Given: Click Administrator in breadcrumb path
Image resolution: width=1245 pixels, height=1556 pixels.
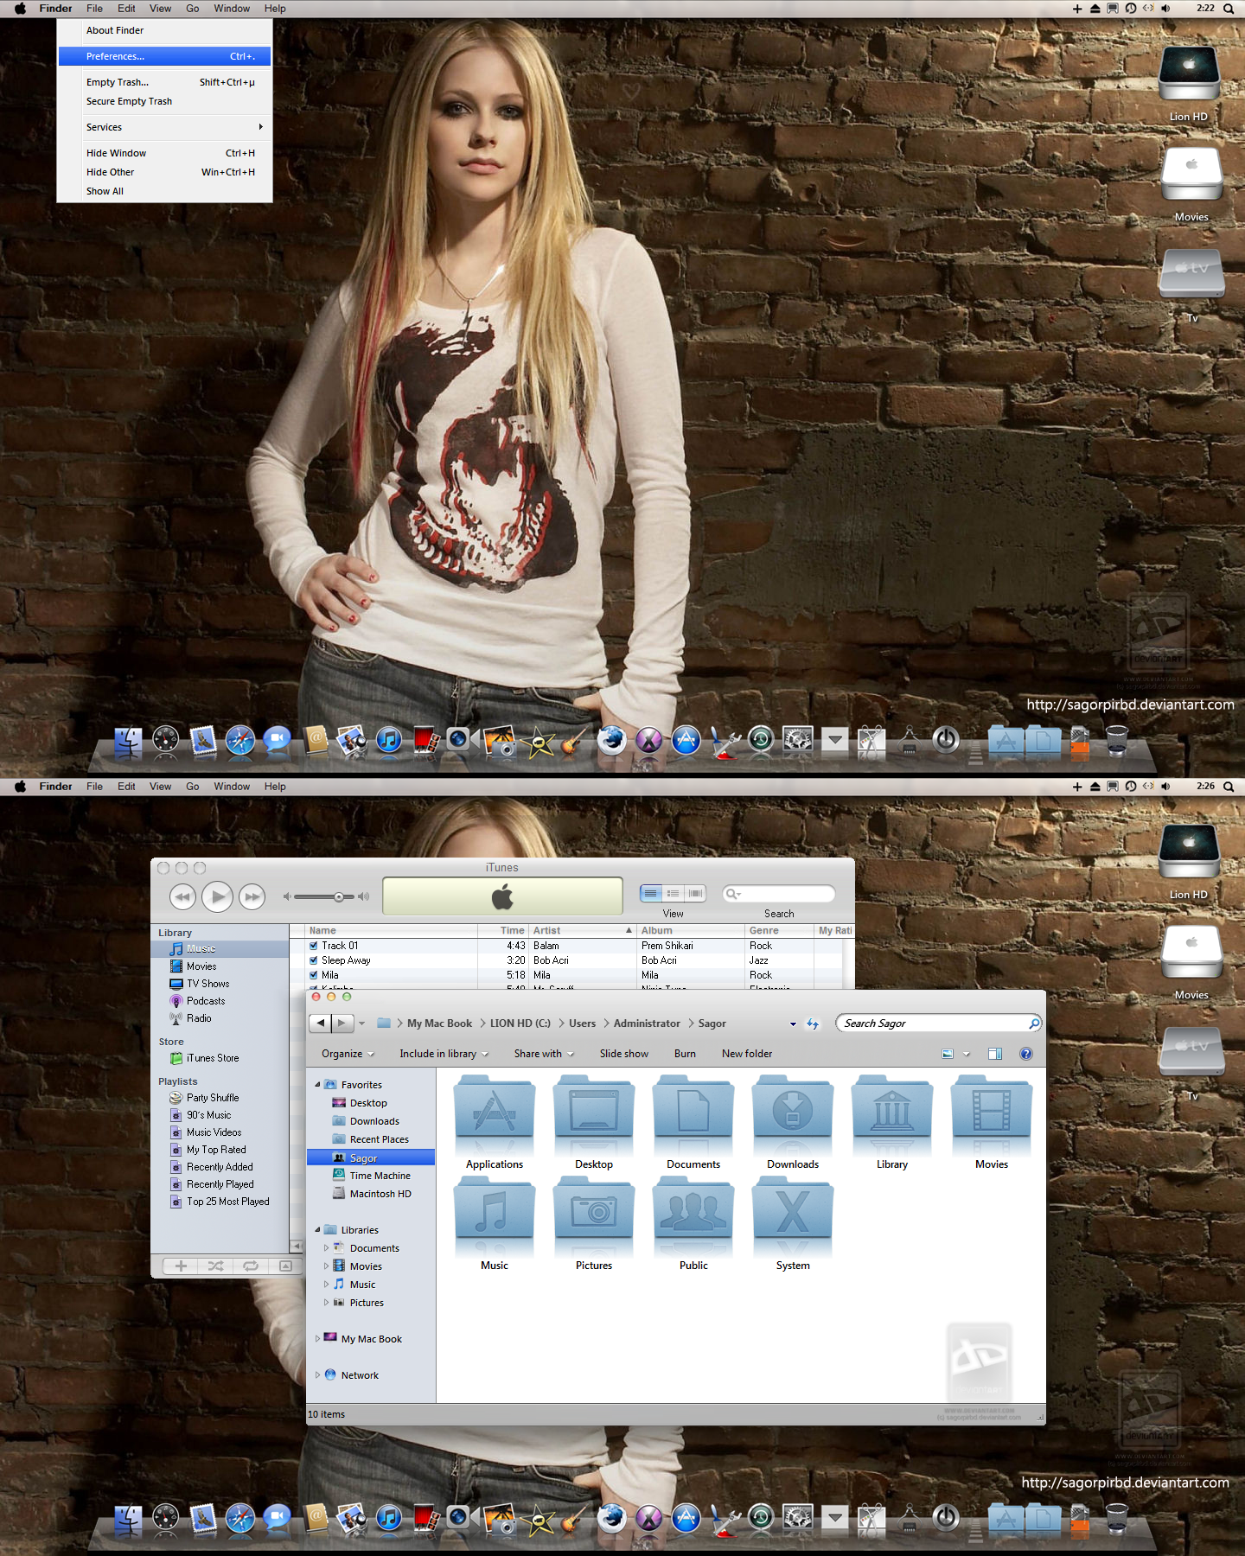Looking at the screenshot, I should (647, 1024).
